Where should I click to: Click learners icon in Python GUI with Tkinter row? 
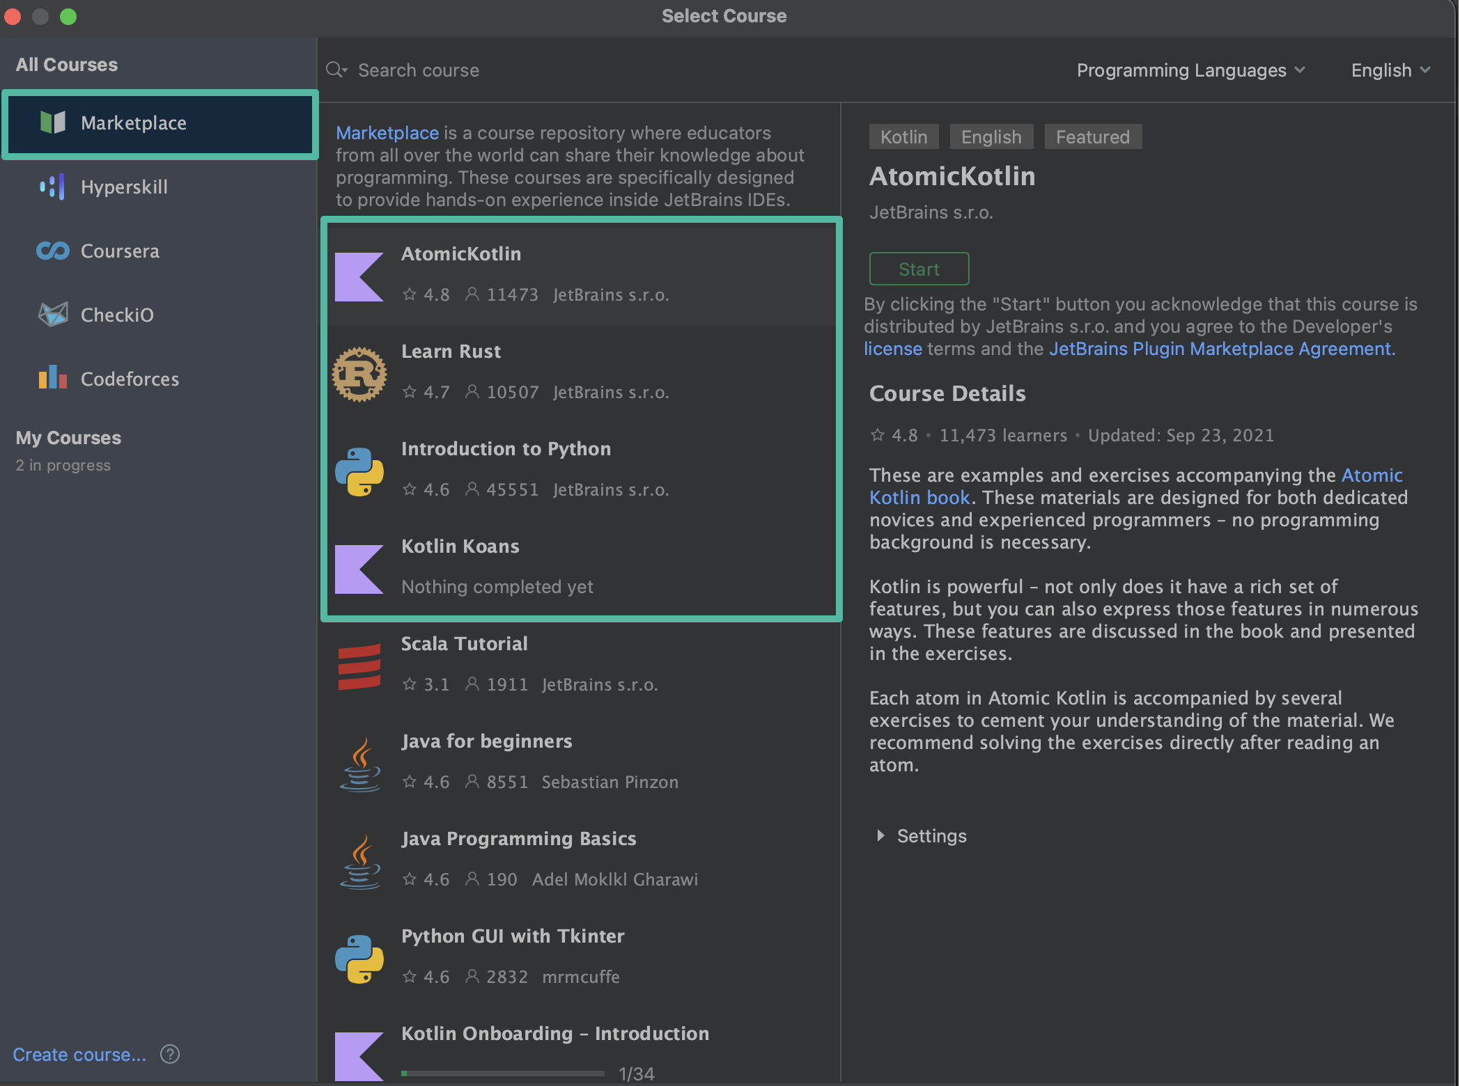click(x=472, y=977)
